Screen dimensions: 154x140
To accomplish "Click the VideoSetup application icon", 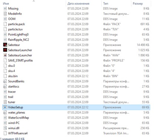I will (5, 107).
